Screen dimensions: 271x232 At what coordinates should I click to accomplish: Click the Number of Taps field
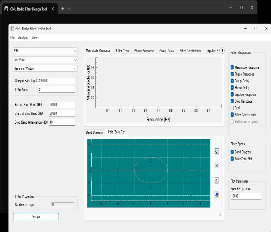[x=63, y=205]
